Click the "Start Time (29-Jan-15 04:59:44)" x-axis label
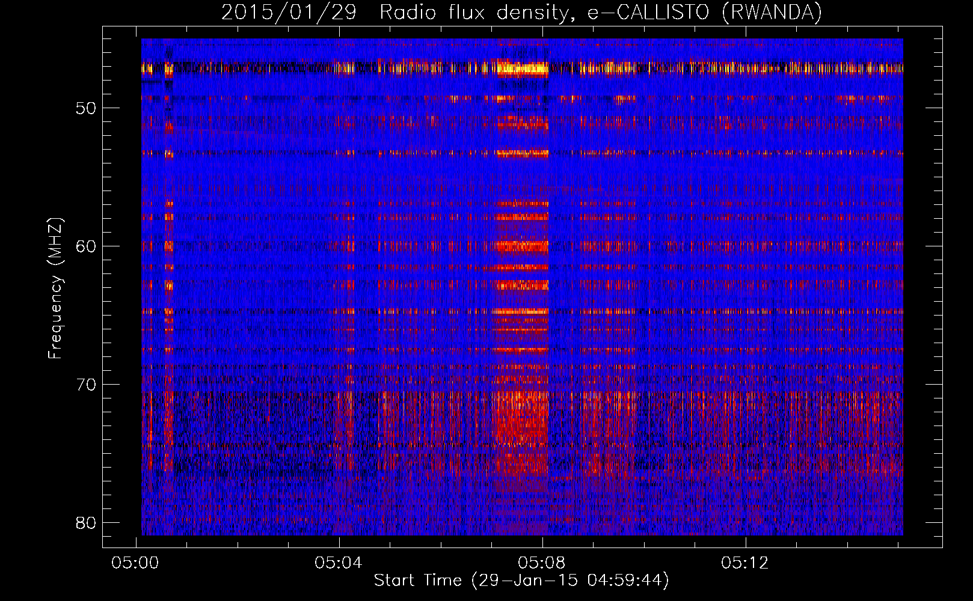Image resolution: width=973 pixels, height=601 pixels. click(x=521, y=580)
